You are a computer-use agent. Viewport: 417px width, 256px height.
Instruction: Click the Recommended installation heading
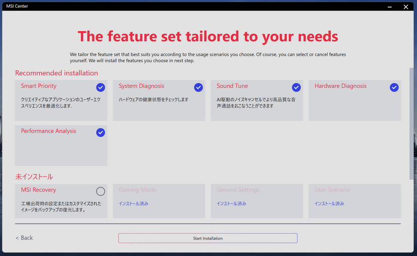(57, 73)
